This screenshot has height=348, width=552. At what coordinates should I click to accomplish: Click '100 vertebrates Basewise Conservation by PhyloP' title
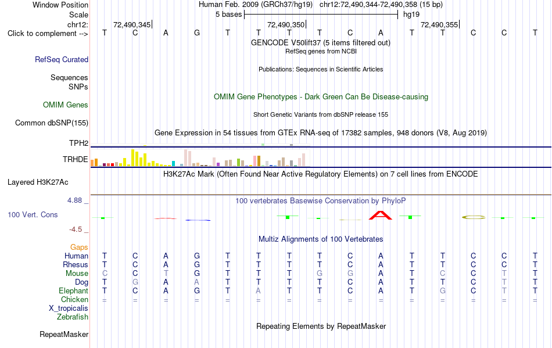[x=321, y=201]
